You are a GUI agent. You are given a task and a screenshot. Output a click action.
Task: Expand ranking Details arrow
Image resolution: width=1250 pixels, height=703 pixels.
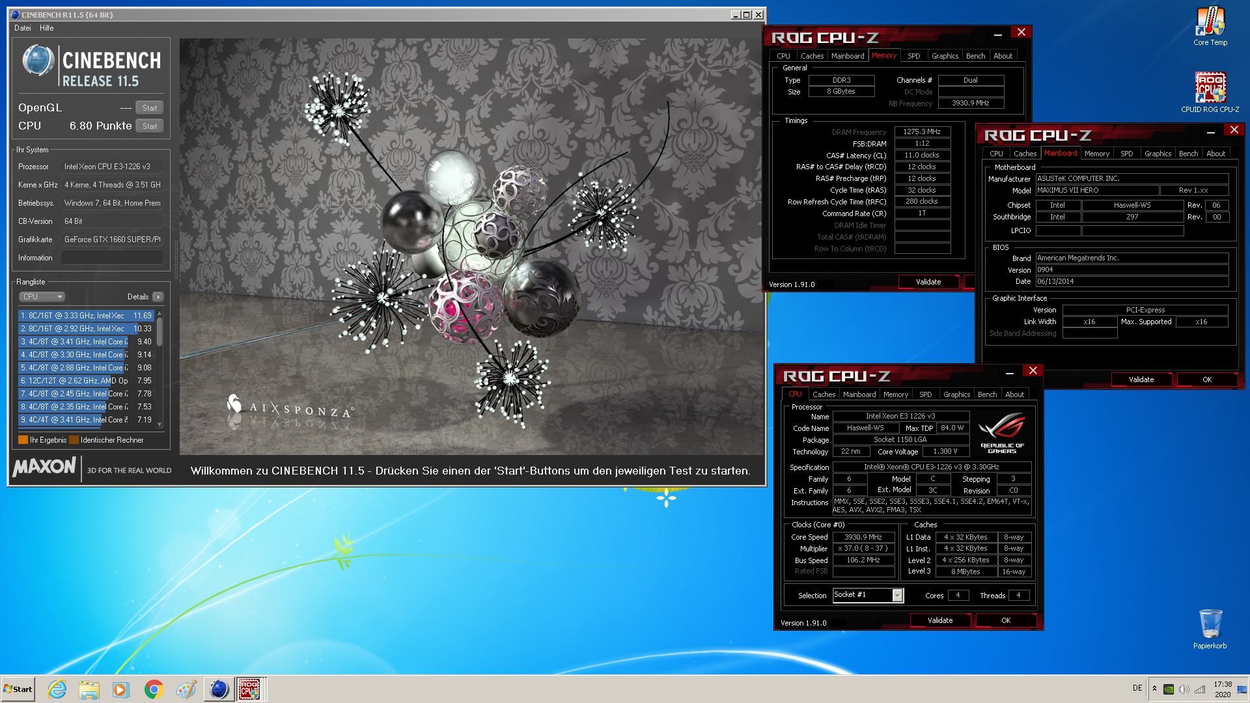[158, 297]
